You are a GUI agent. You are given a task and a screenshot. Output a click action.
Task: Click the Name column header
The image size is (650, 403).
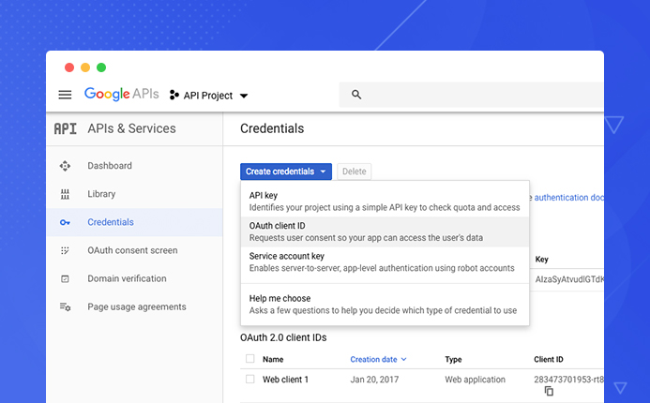tap(273, 360)
